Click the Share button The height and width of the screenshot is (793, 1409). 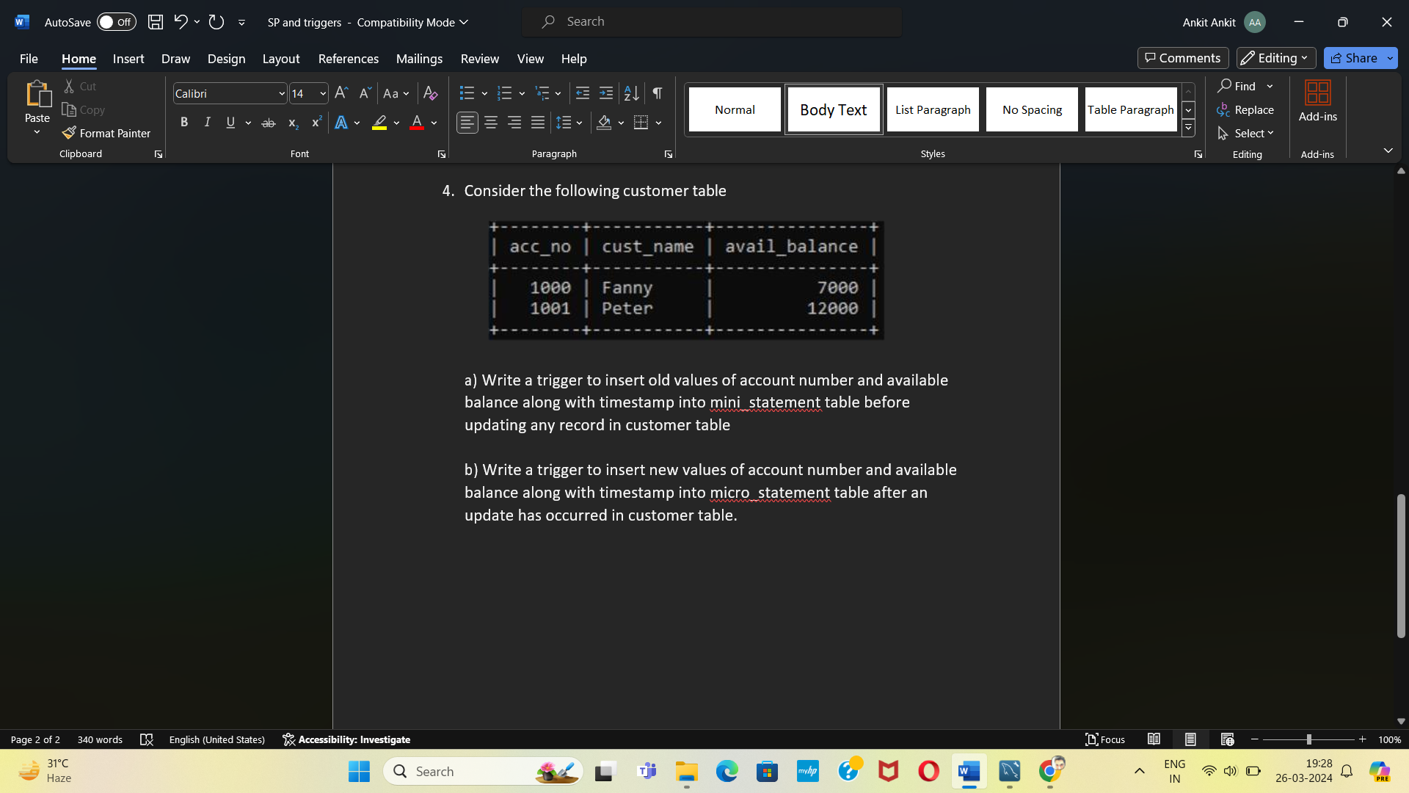click(1354, 58)
